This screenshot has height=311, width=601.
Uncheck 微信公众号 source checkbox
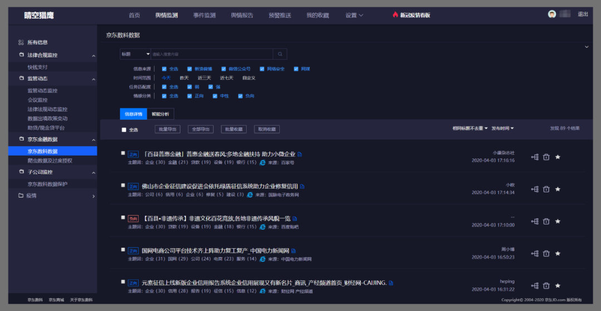pyautogui.click(x=224, y=69)
